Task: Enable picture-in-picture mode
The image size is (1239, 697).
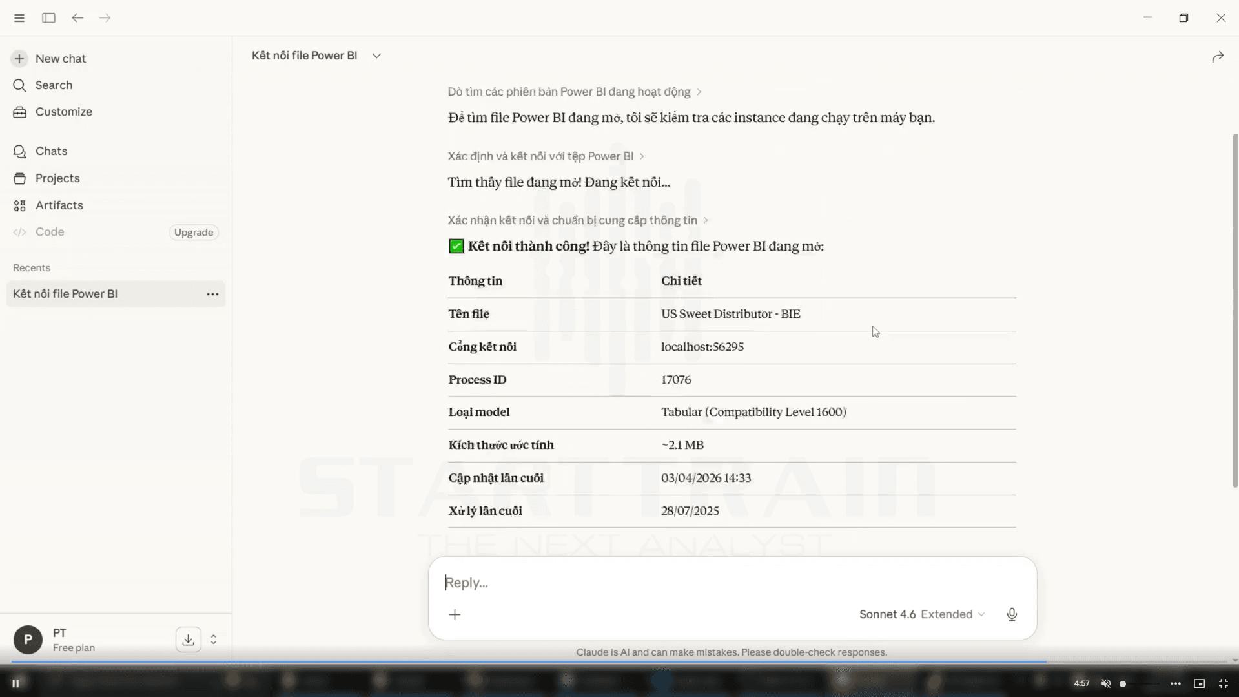Action: pyautogui.click(x=1199, y=683)
